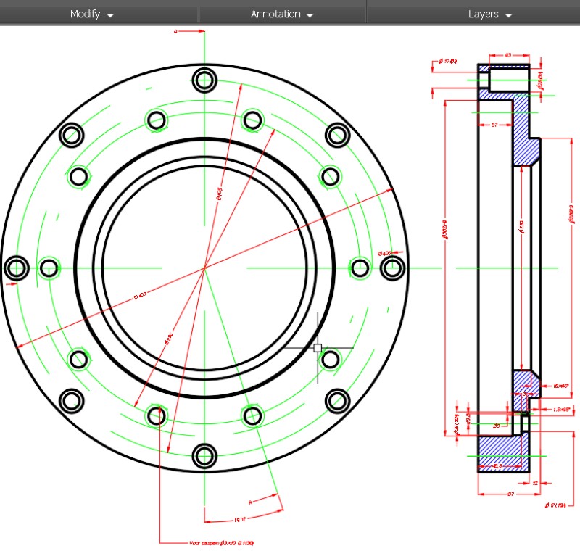This screenshot has height=551, width=580.
Task: Select the 18°0' angular dimension text
Action: [x=240, y=520]
